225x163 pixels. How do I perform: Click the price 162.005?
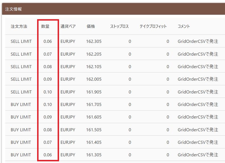[x=94, y=79]
